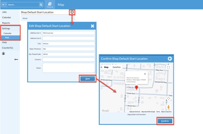203x134 pixels.
Task: Click the search magnifier icon
Action: (41, 5)
